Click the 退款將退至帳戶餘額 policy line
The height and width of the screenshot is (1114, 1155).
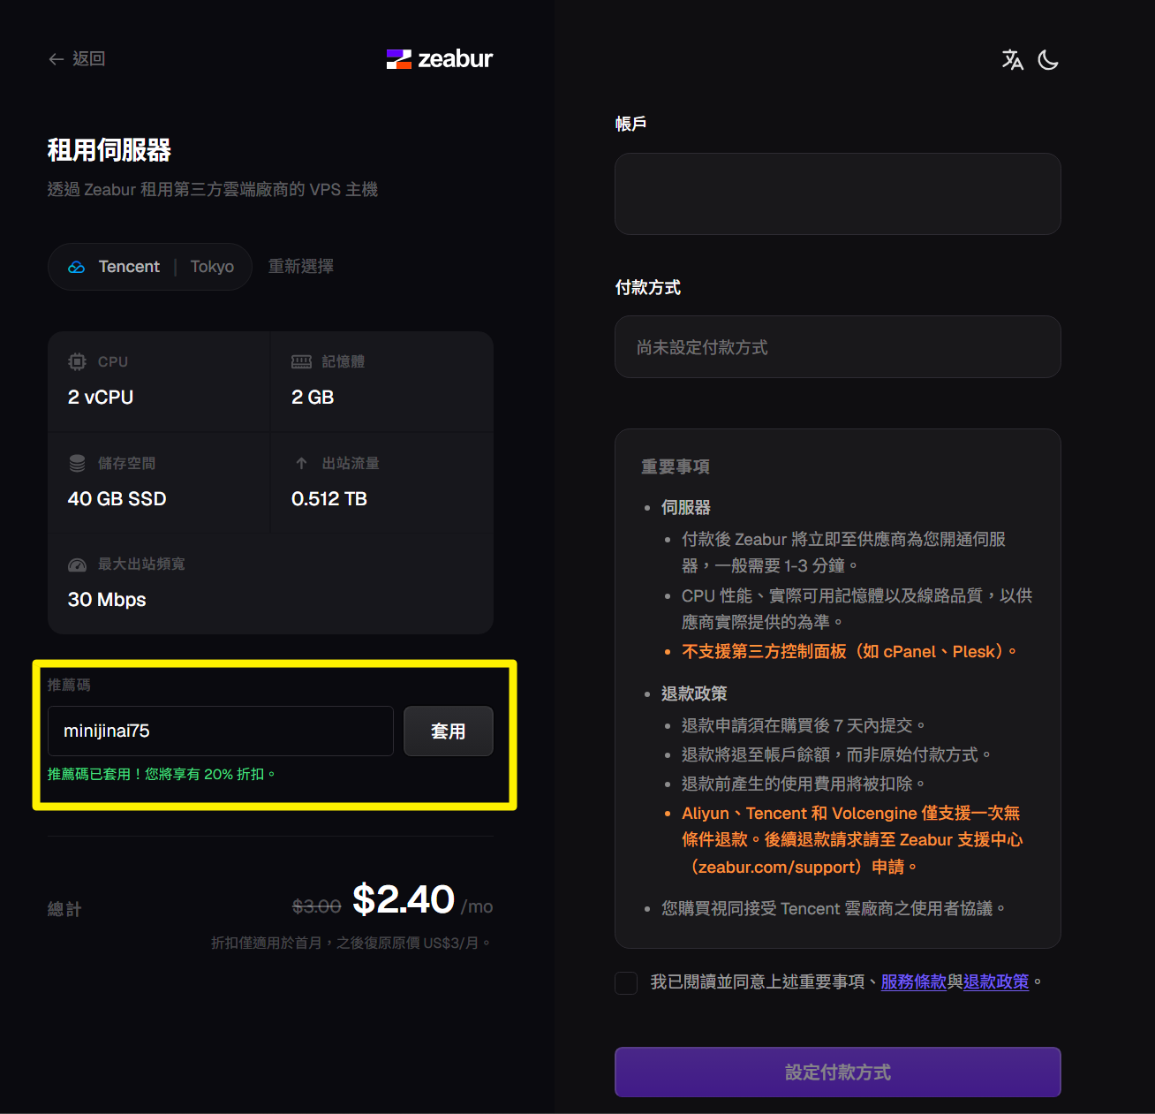(x=836, y=754)
